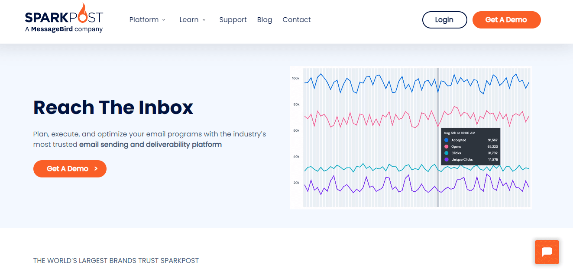The width and height of the screenshot is (573, 272).
Task: Click Get A Demo in header
Action: (x=506, y=20)
